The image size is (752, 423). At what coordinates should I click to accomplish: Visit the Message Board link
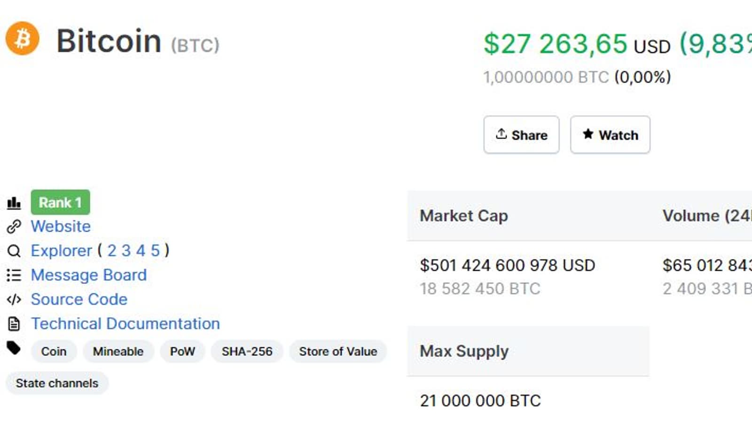pyautogui.click(x=89, y=275)
